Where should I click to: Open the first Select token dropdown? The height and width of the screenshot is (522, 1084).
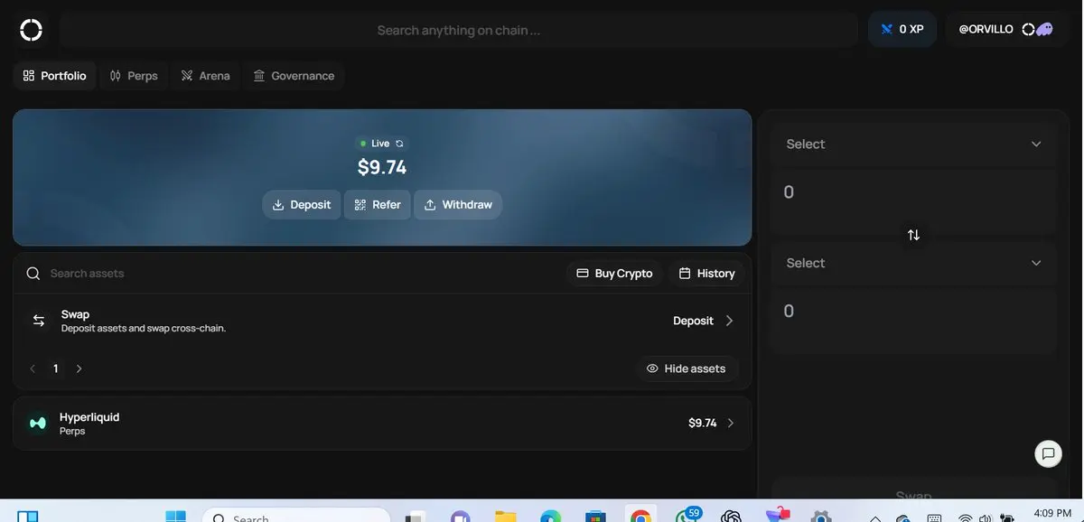pyautogui.click(x=913, y=144)
